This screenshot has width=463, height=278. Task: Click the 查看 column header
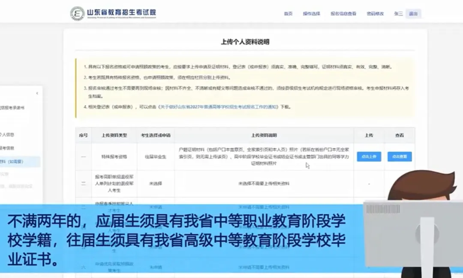click(400, 135)
